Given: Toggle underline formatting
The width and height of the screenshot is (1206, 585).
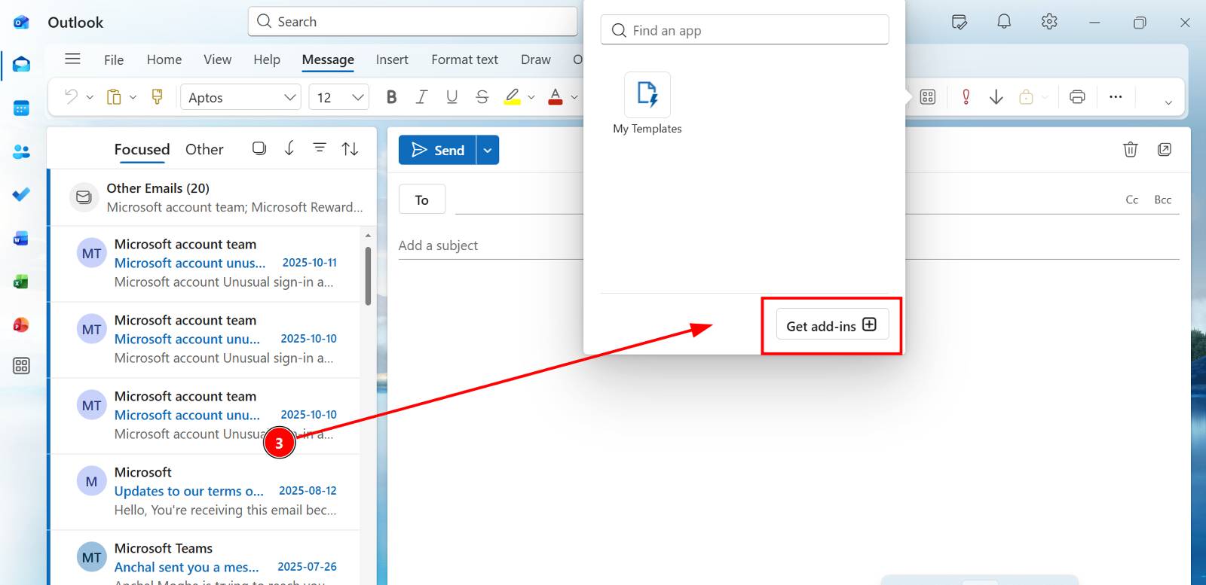Looking at the screenshot, I should click(451, 97).
